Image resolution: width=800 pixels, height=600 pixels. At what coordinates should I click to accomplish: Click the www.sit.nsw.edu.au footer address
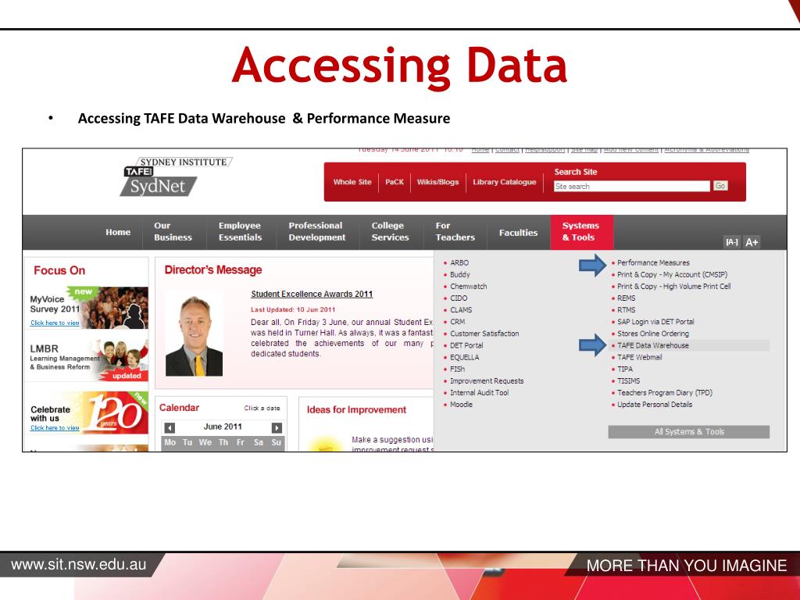click(x=79, y=565)
